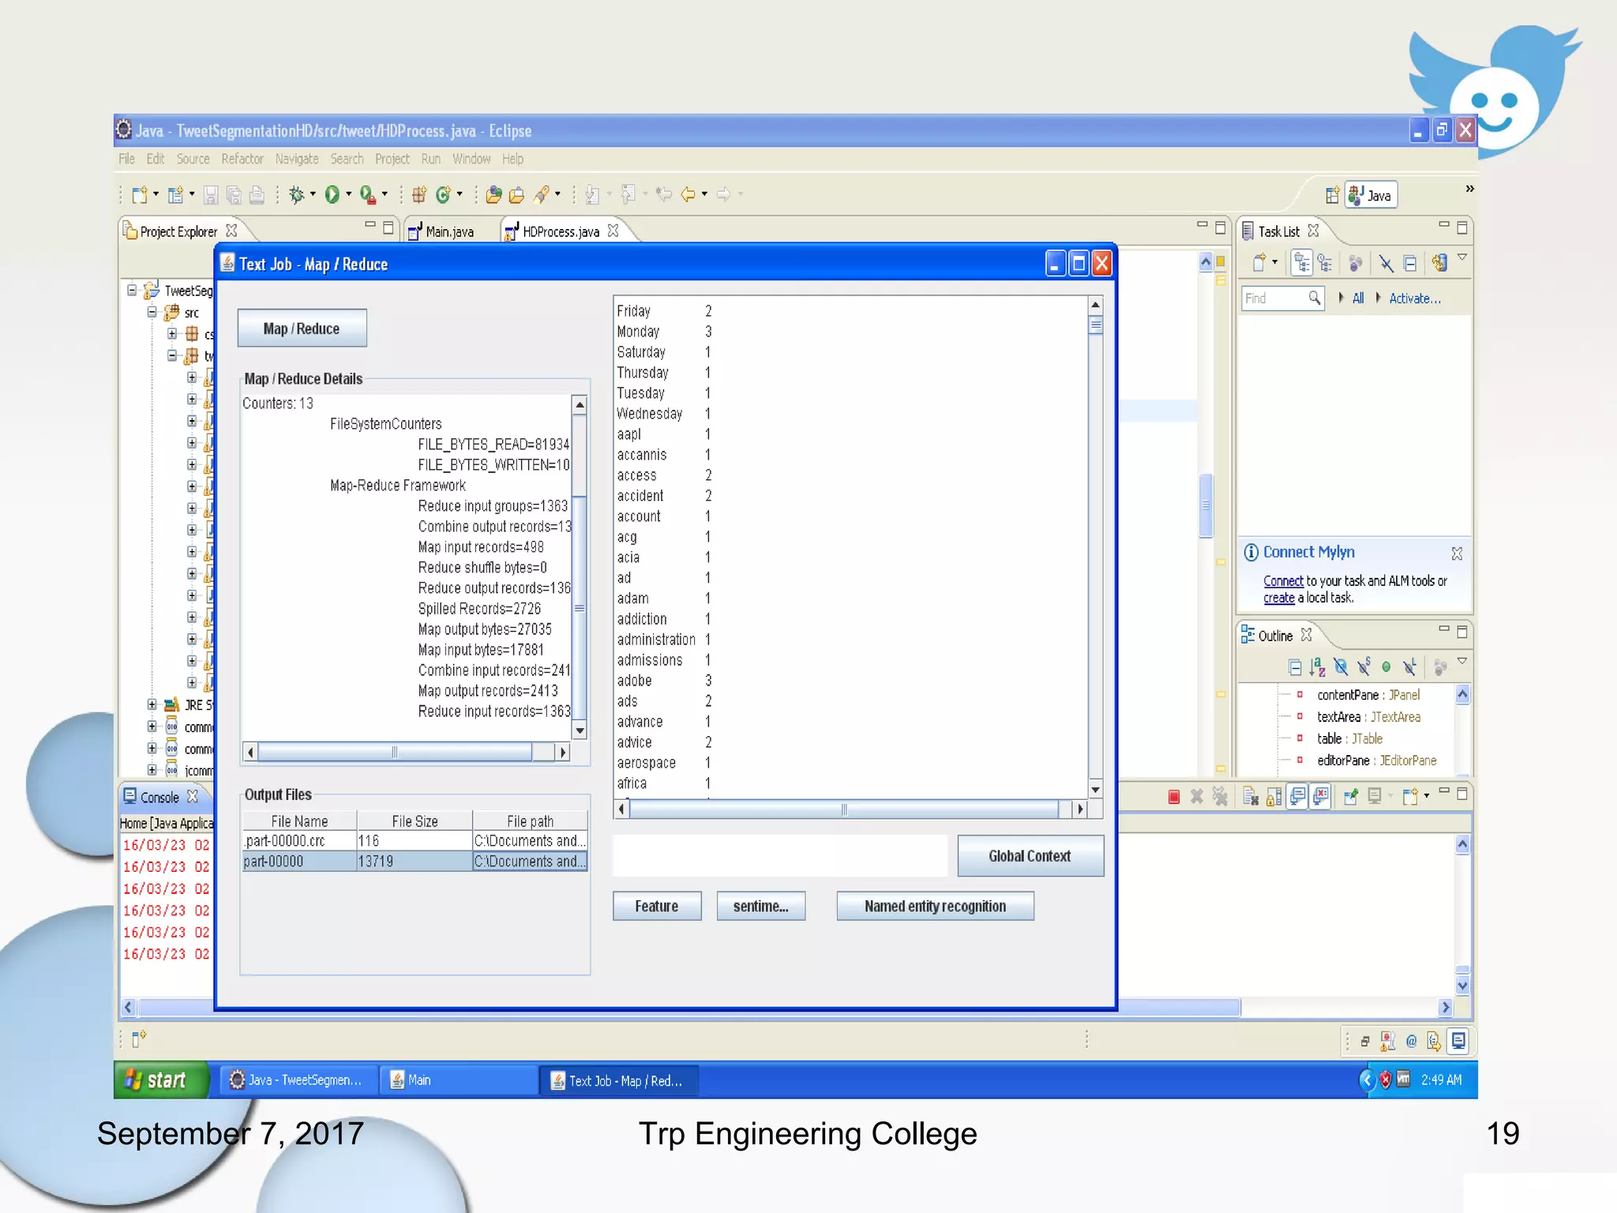Click the Outline sort alphabetical icon
Viewport: 1617px width, 1213px height.
1317,667
